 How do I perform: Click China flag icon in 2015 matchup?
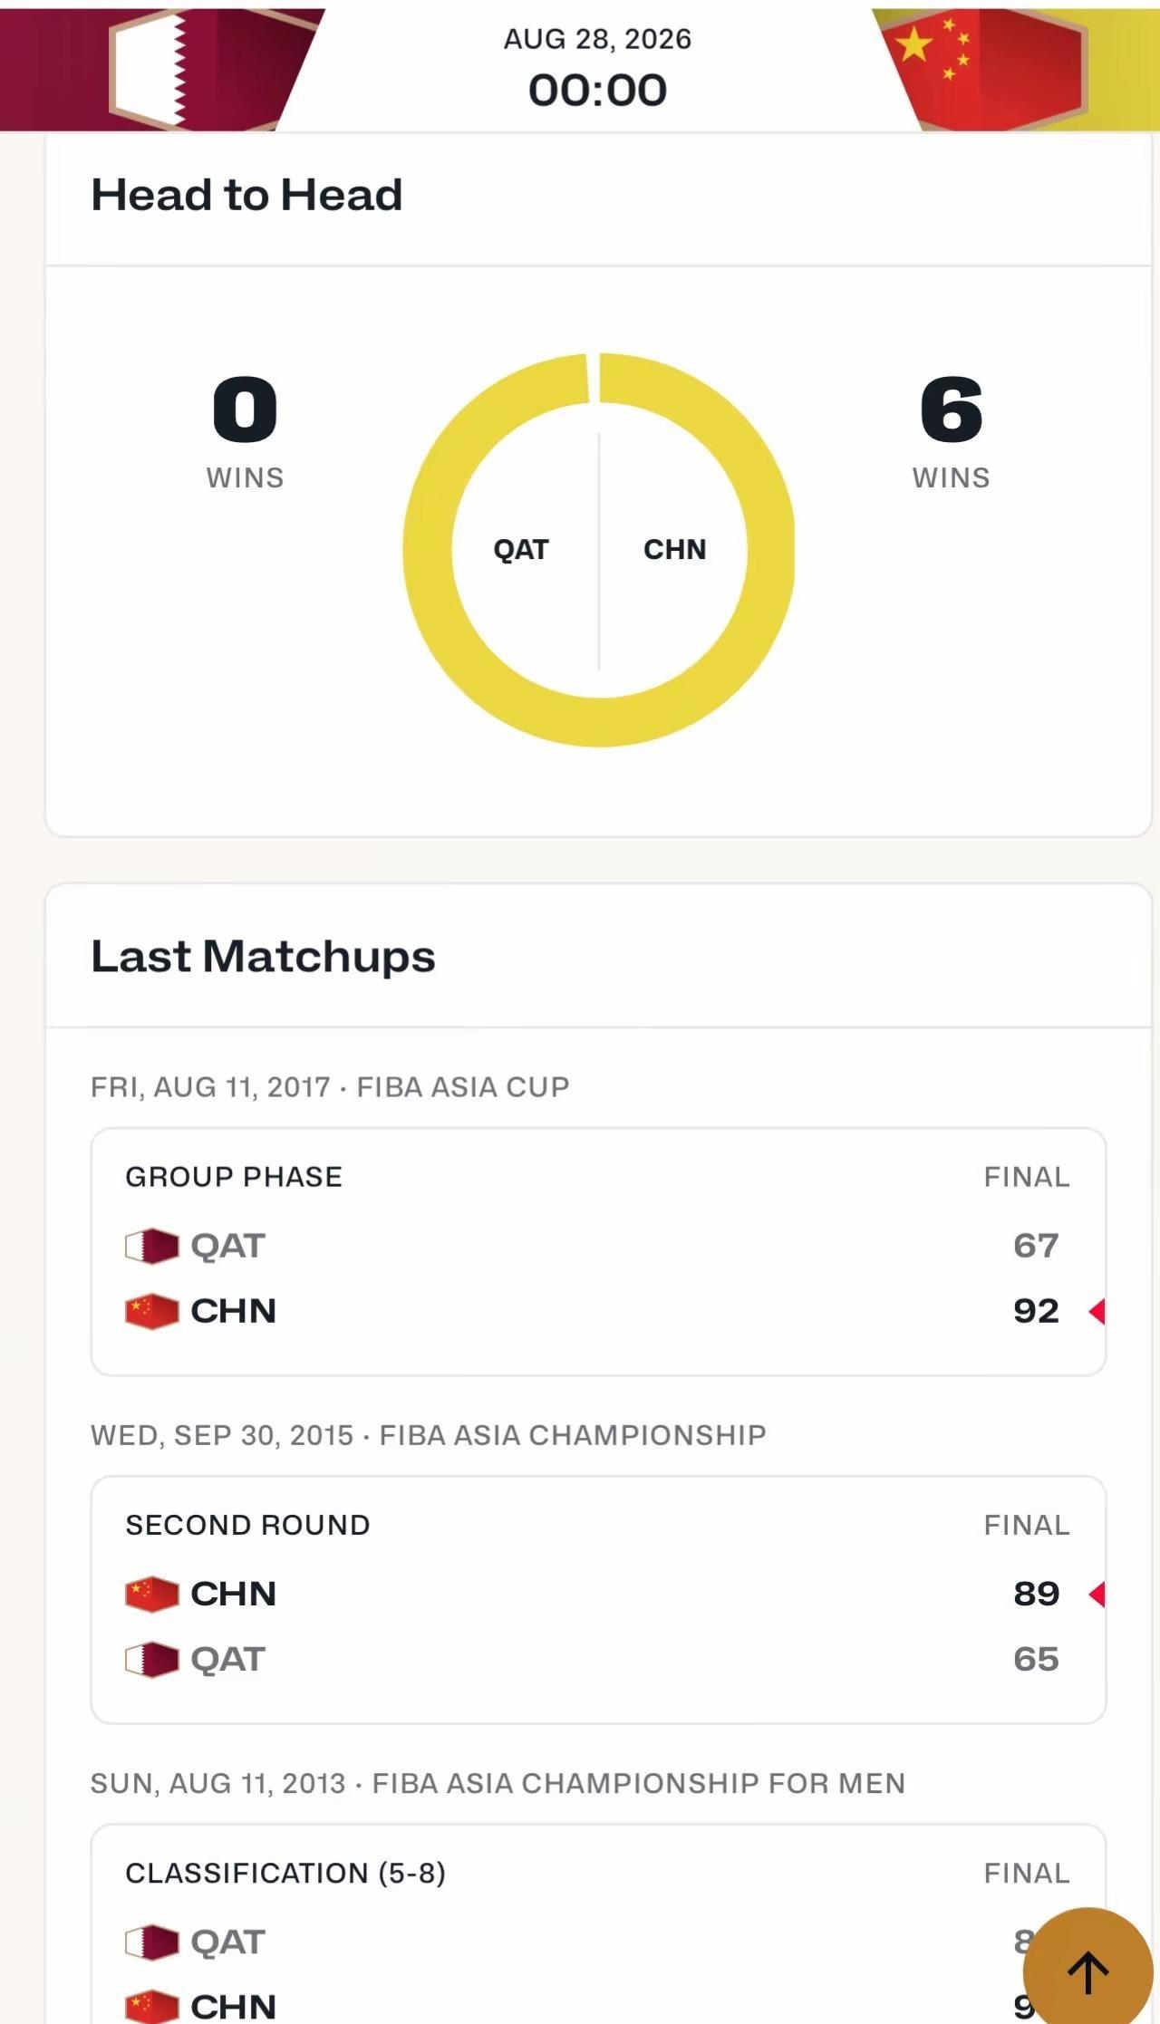coord(151,1594)
